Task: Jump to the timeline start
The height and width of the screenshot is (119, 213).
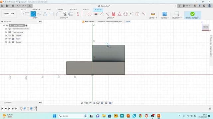Action: pos(2,109)
